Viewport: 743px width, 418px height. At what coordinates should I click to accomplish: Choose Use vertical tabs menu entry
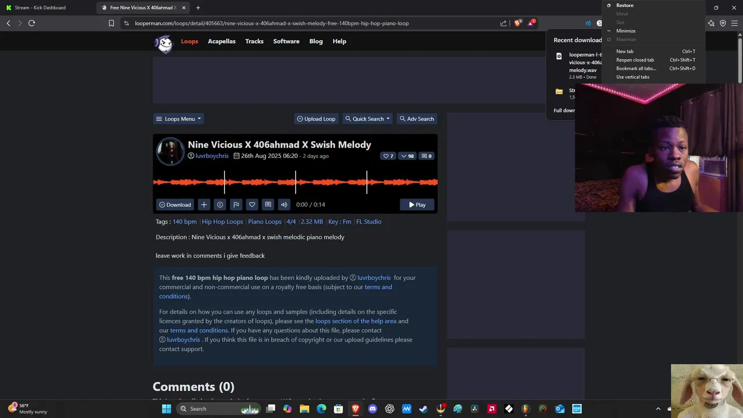[653, 77]
